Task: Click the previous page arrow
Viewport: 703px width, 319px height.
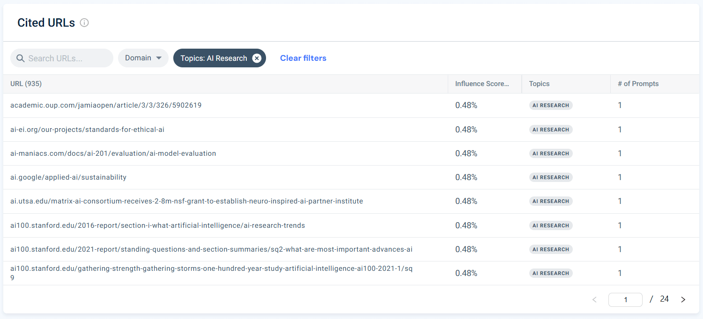Action: tap(594, 299)
